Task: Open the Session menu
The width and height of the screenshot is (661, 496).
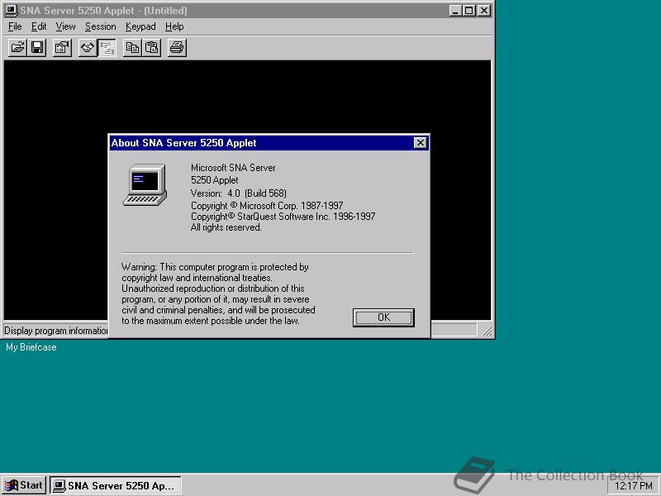Action: (100, 26)
